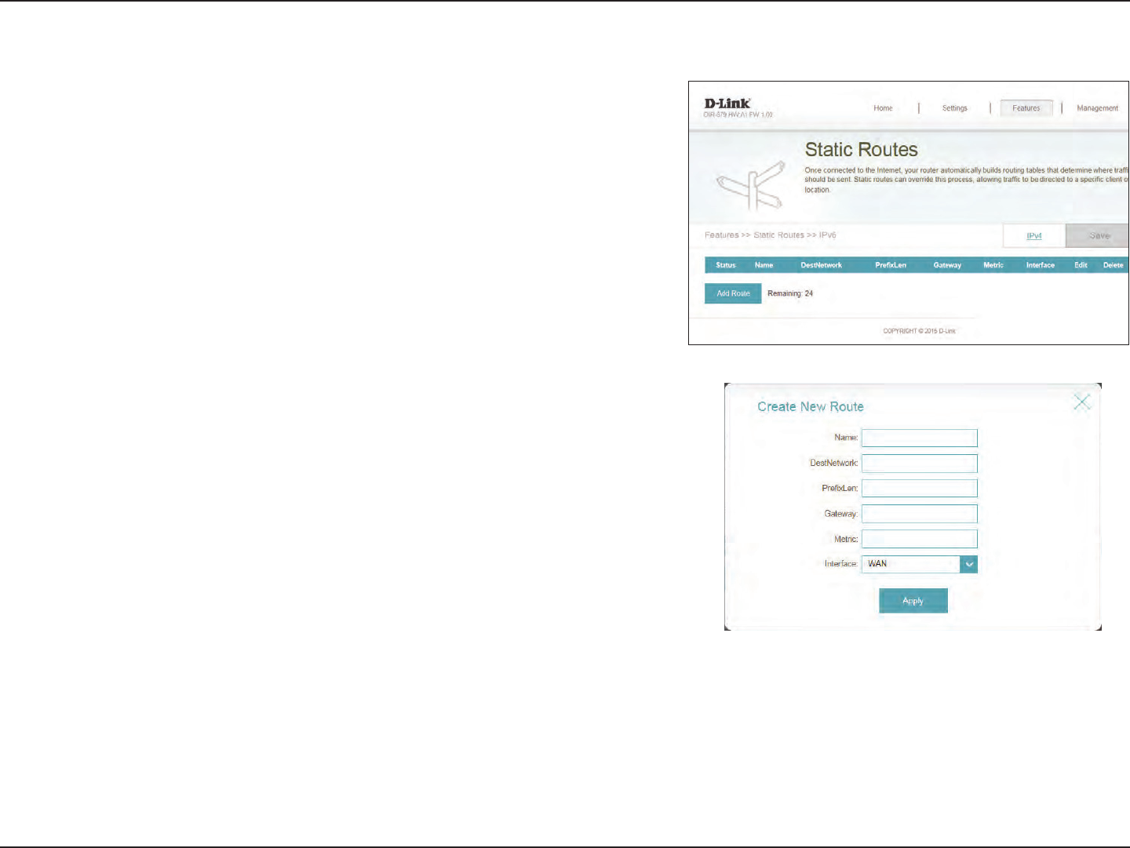Open the Settings menu
Viewport: 1130px width, 848px height.
pyautogui.click(x=954, y=108)
